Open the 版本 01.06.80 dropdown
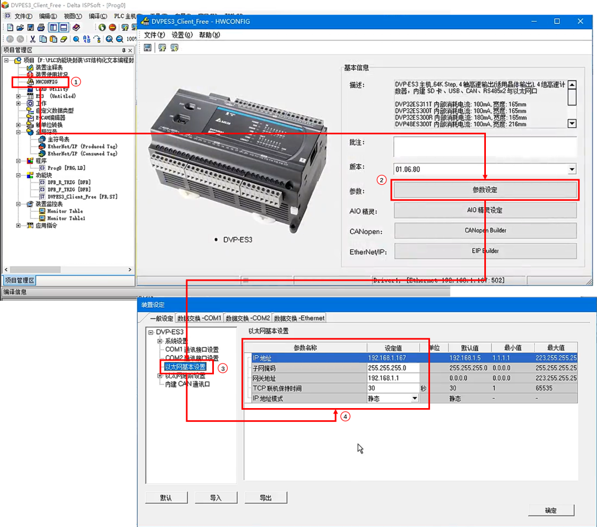597x527 pixels. click(572, 169)
